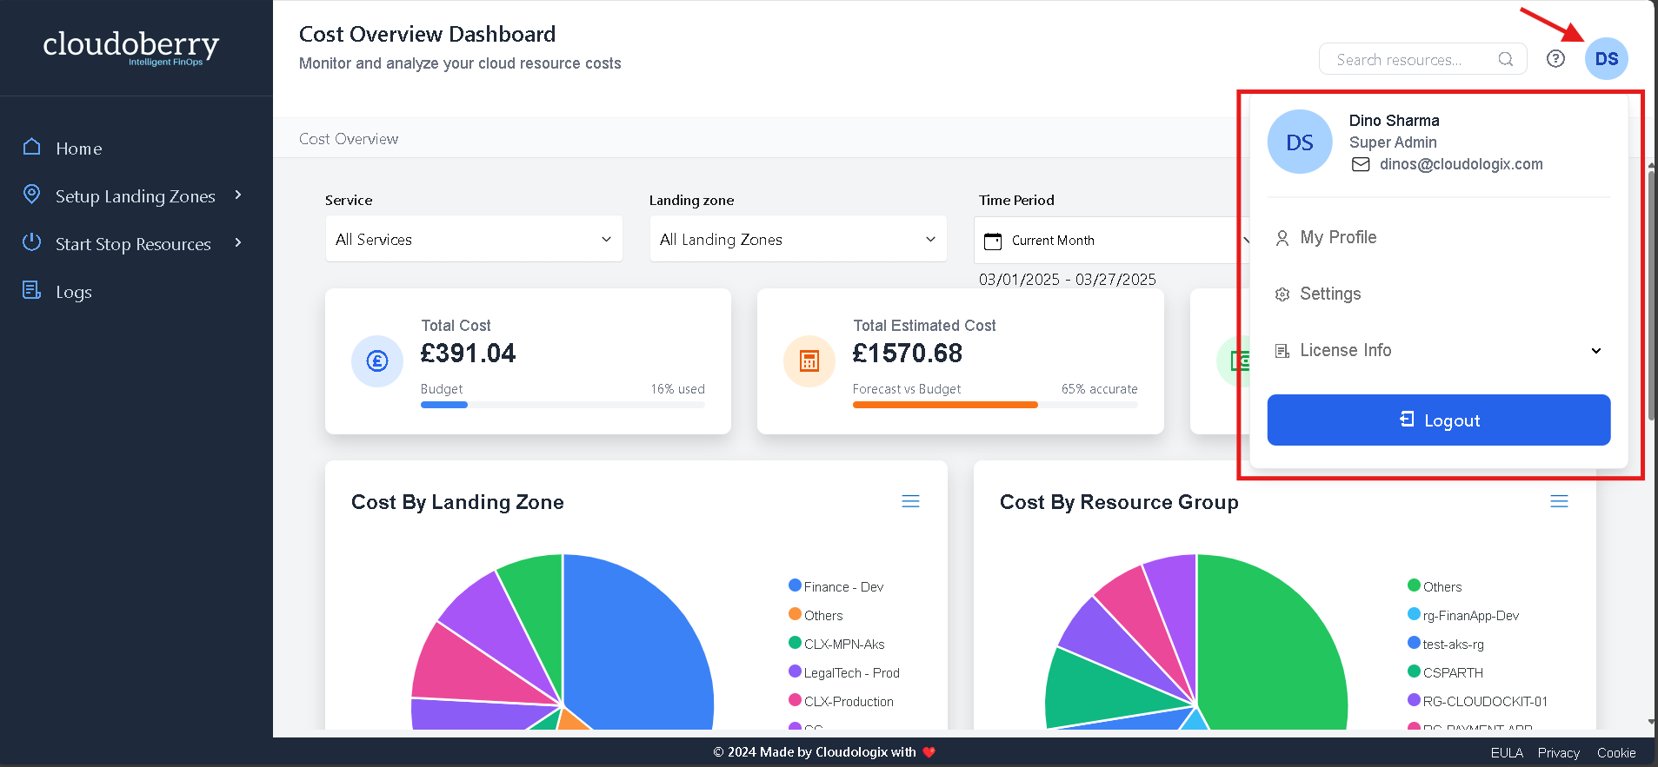Click the Forecast vs Budget progress bar

pos(995,405)
